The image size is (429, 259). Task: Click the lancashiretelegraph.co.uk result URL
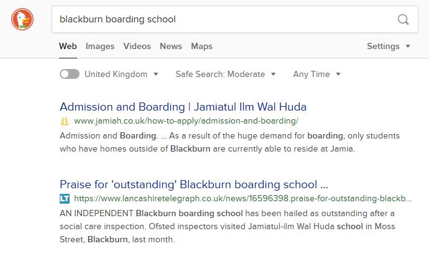click(242, 199)
